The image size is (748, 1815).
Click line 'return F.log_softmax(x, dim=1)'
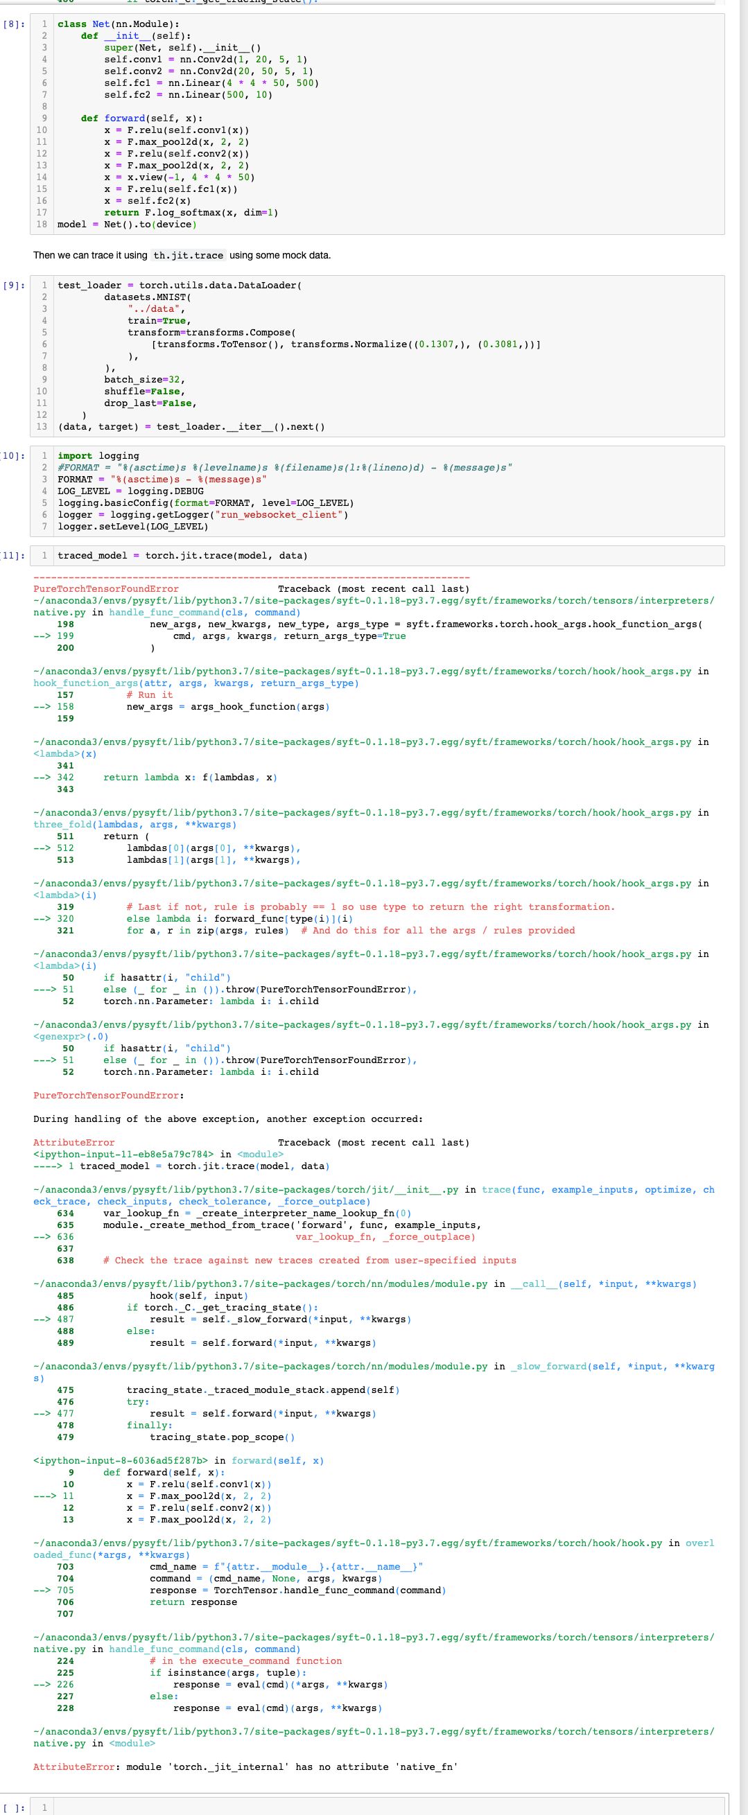[191, 212]
